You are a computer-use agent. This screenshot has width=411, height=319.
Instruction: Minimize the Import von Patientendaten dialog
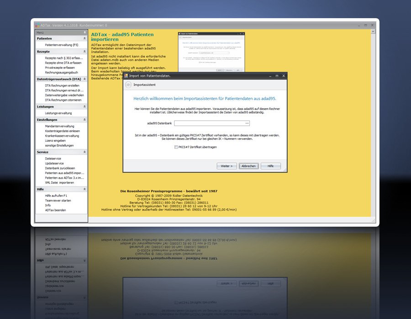270,76
